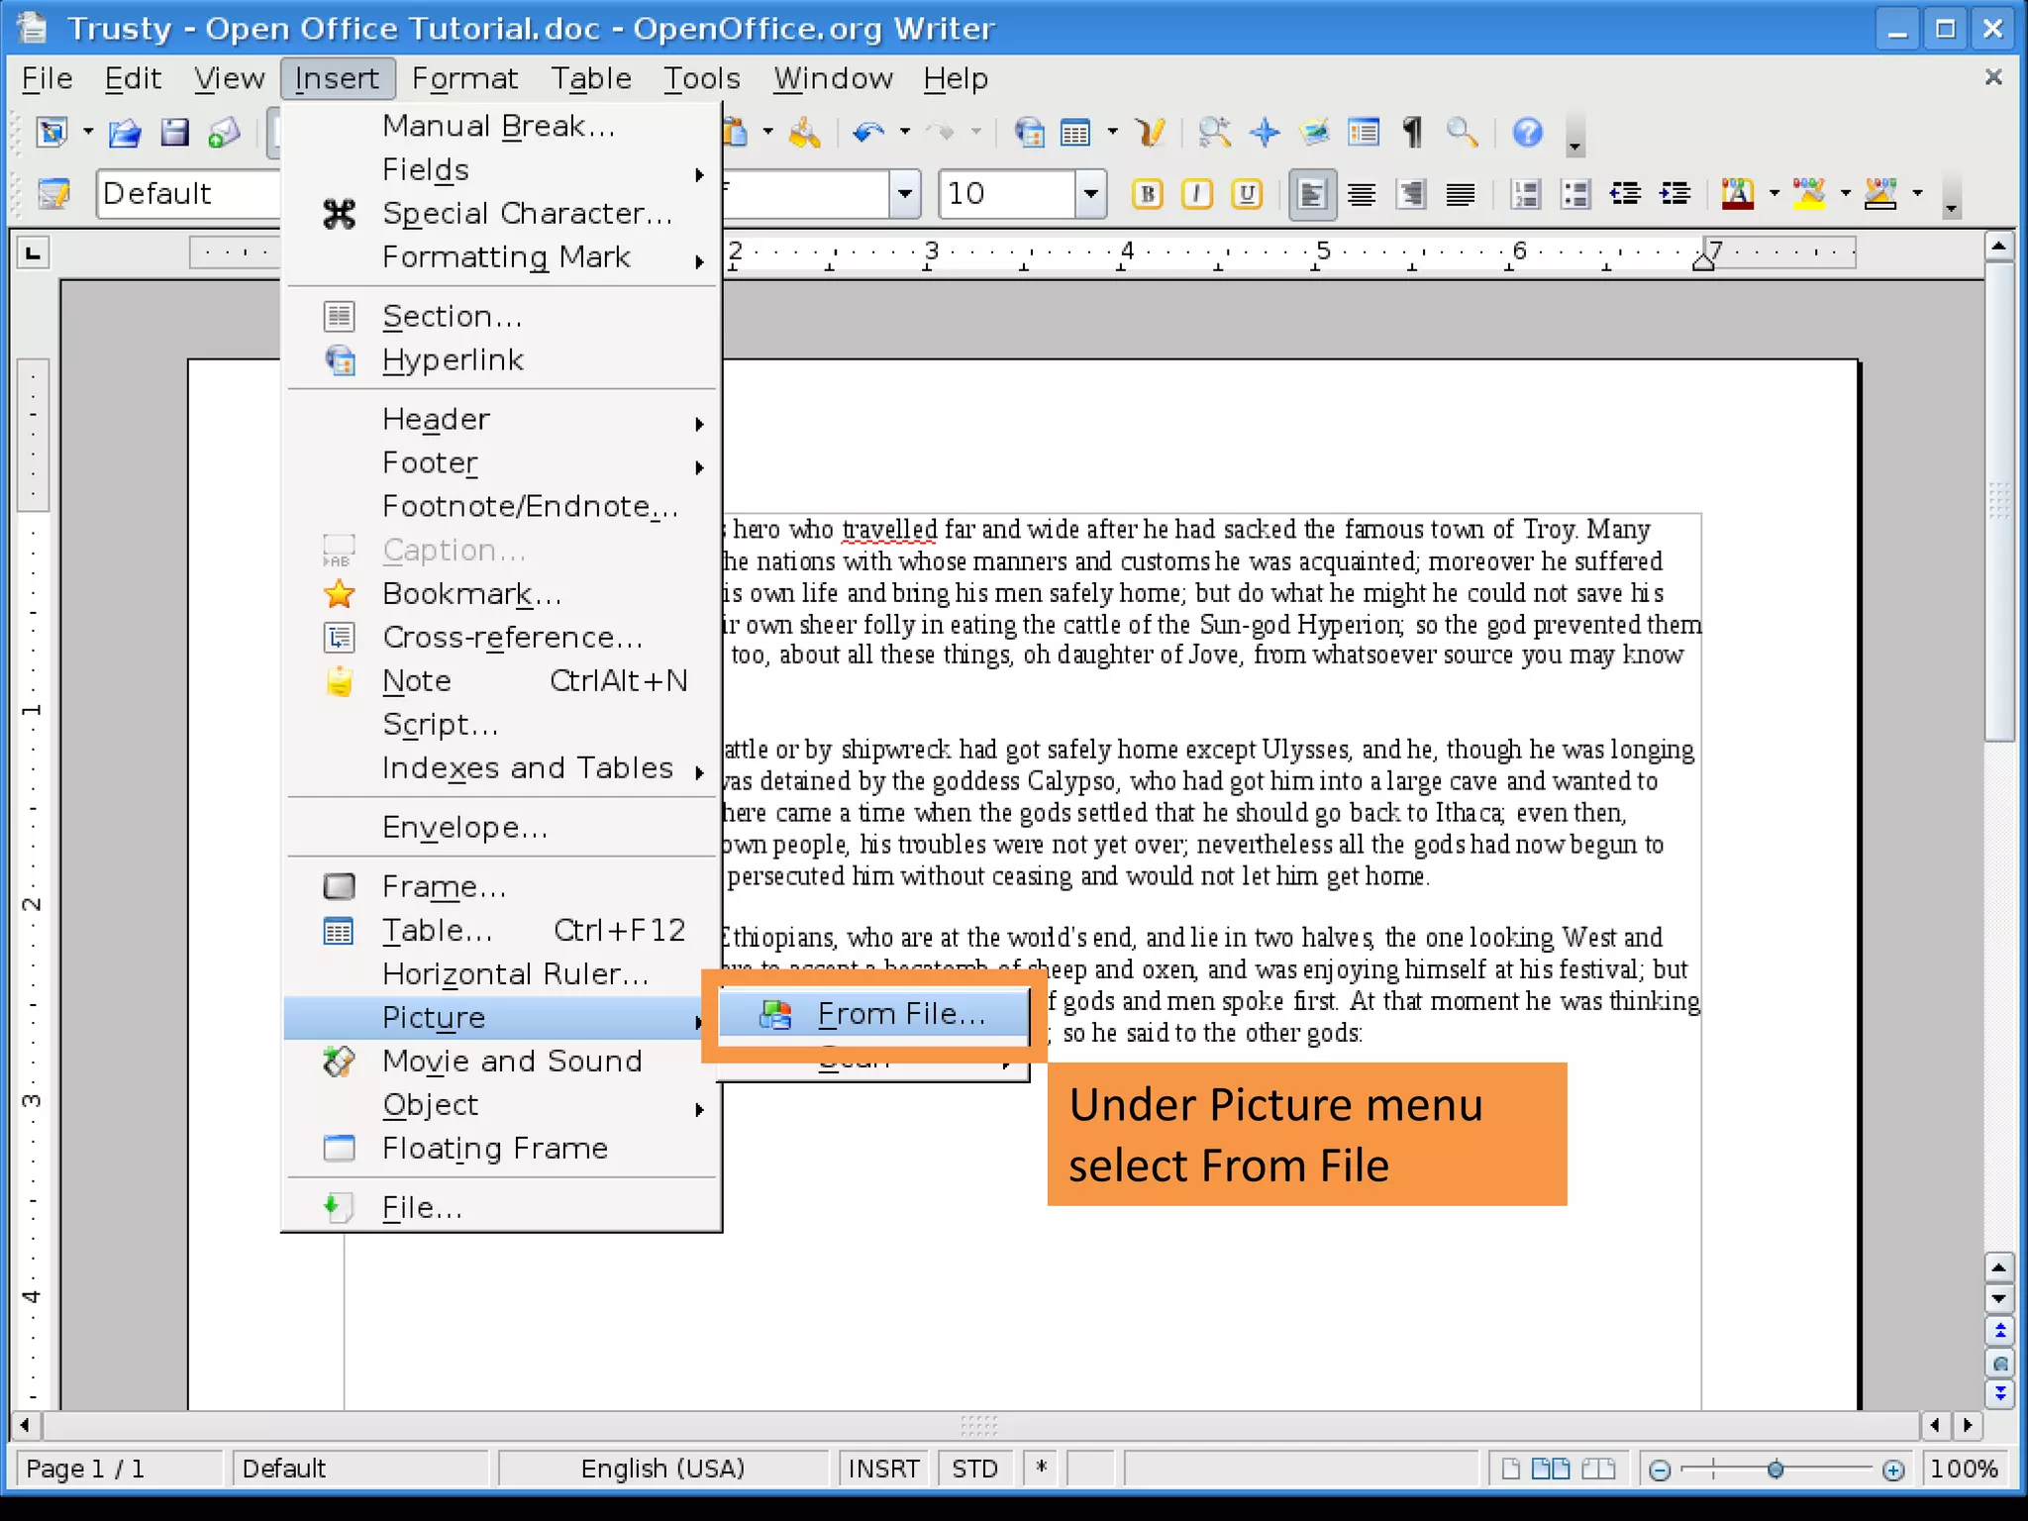
Task: Click the Undo arrow icon
Action: point(868,132)
